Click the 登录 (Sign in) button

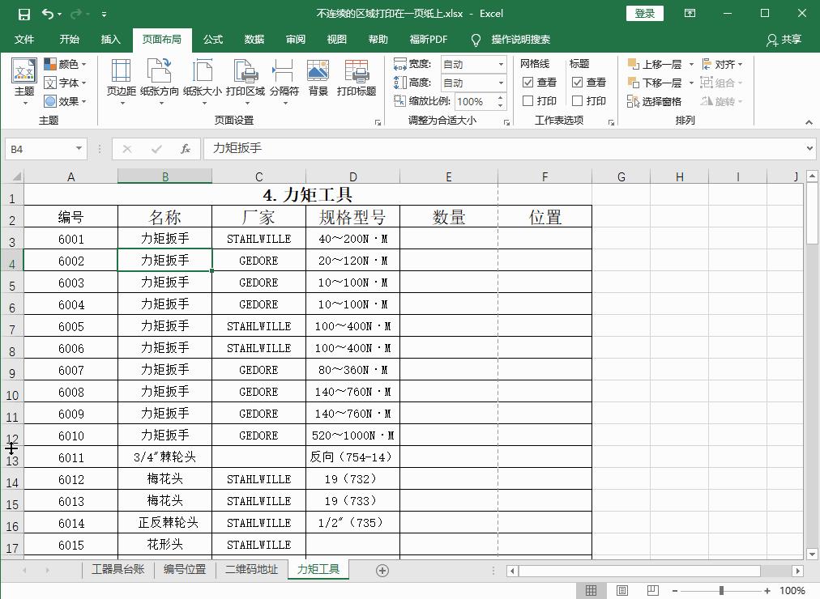pyautogui.click(x=644, y=13)
